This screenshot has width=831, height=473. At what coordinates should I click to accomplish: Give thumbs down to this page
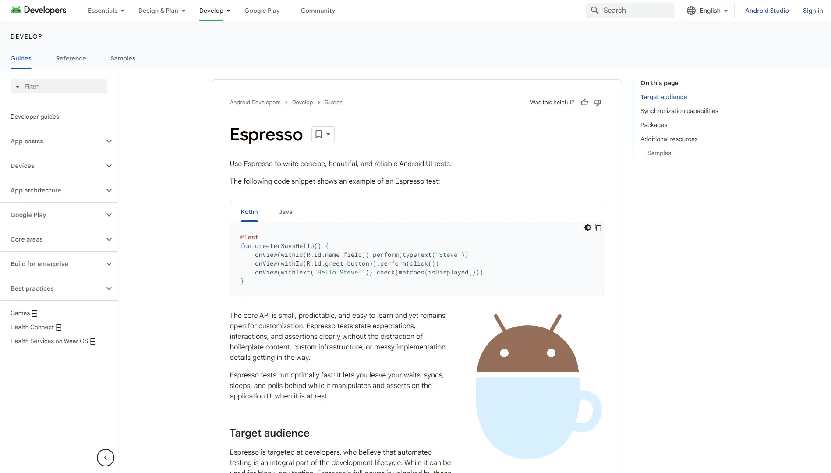(598, 102)
